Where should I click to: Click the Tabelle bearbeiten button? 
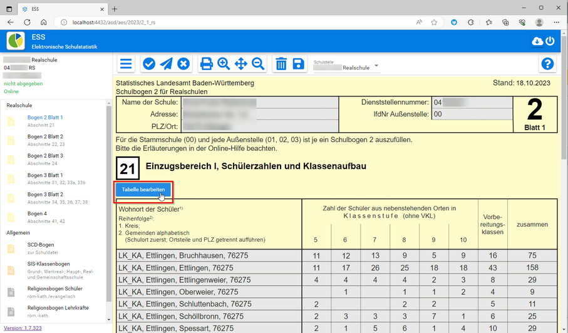click(143, 189)
